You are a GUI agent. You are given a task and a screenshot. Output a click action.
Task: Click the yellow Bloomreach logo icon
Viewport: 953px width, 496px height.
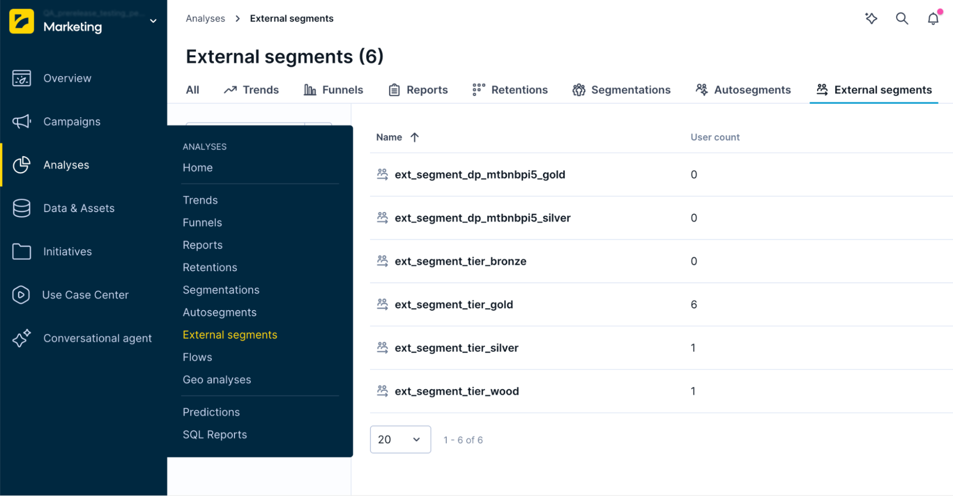[x=21, y=21]
